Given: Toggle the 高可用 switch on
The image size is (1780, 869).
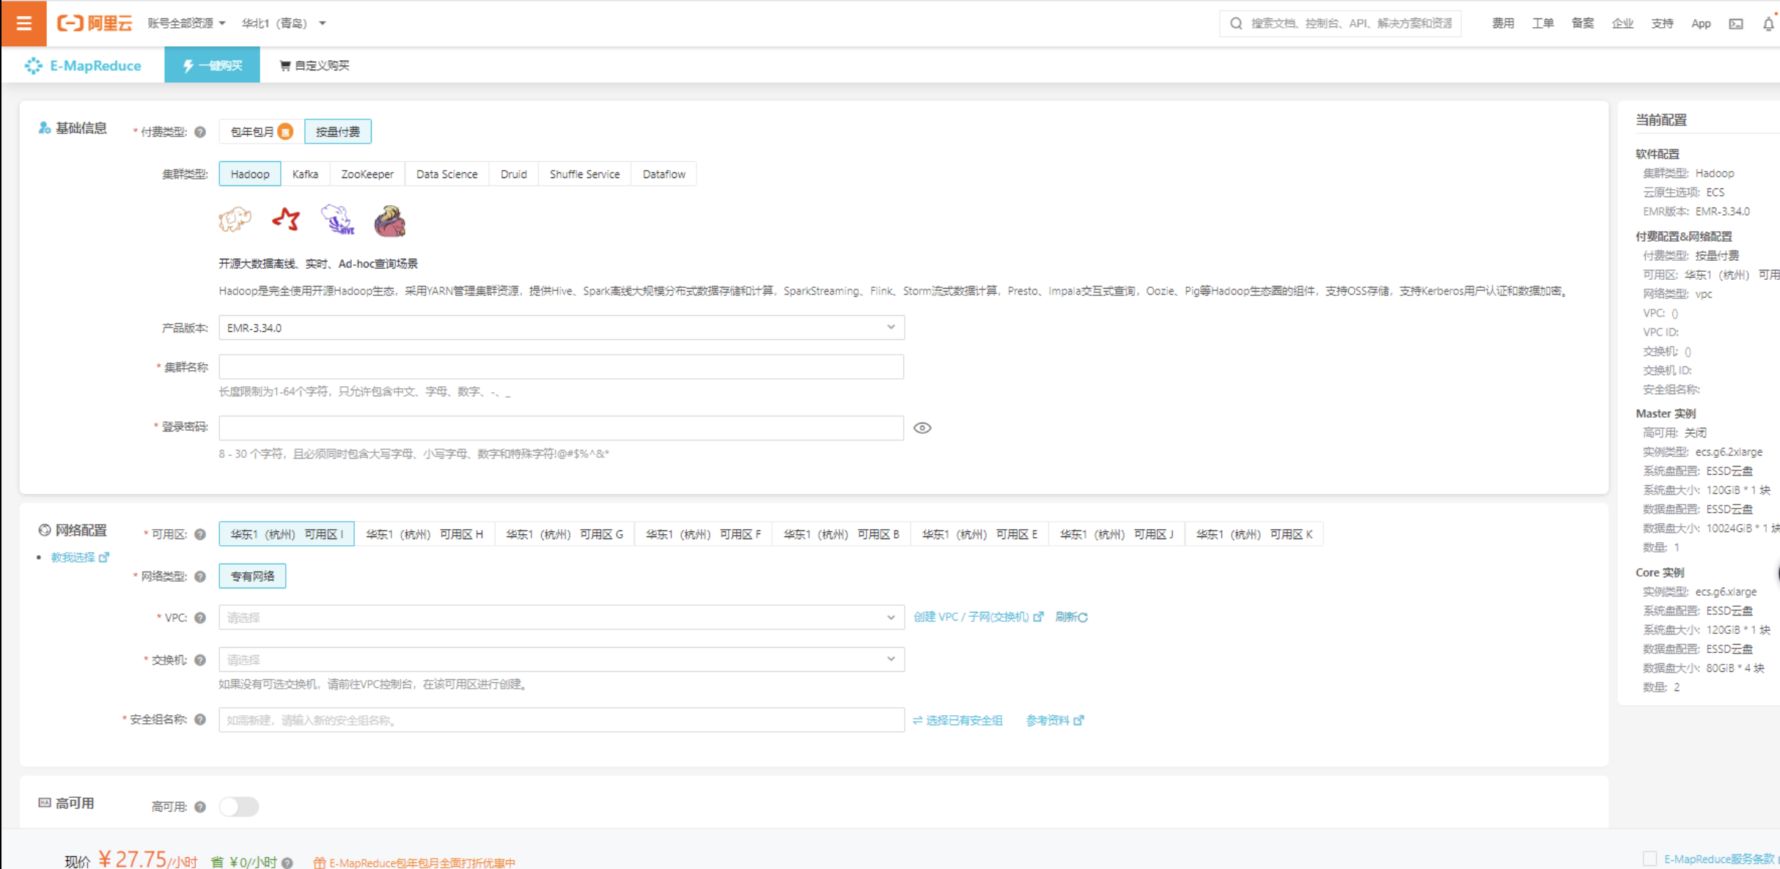Looking at the screenshot, I should (x=239, y=807).
